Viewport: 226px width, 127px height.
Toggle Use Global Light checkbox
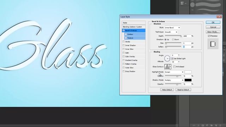[172, 59]
